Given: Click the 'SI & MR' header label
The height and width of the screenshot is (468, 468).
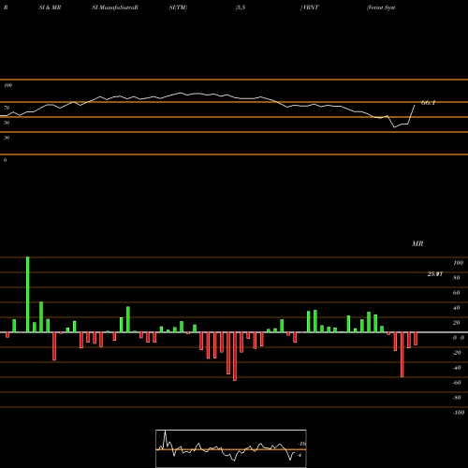Looking at the screenshot, I should click(x=50, y=7).
